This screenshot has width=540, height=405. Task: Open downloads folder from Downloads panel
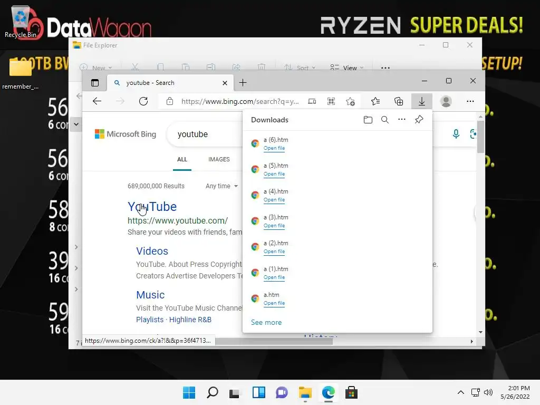point(368,120)
